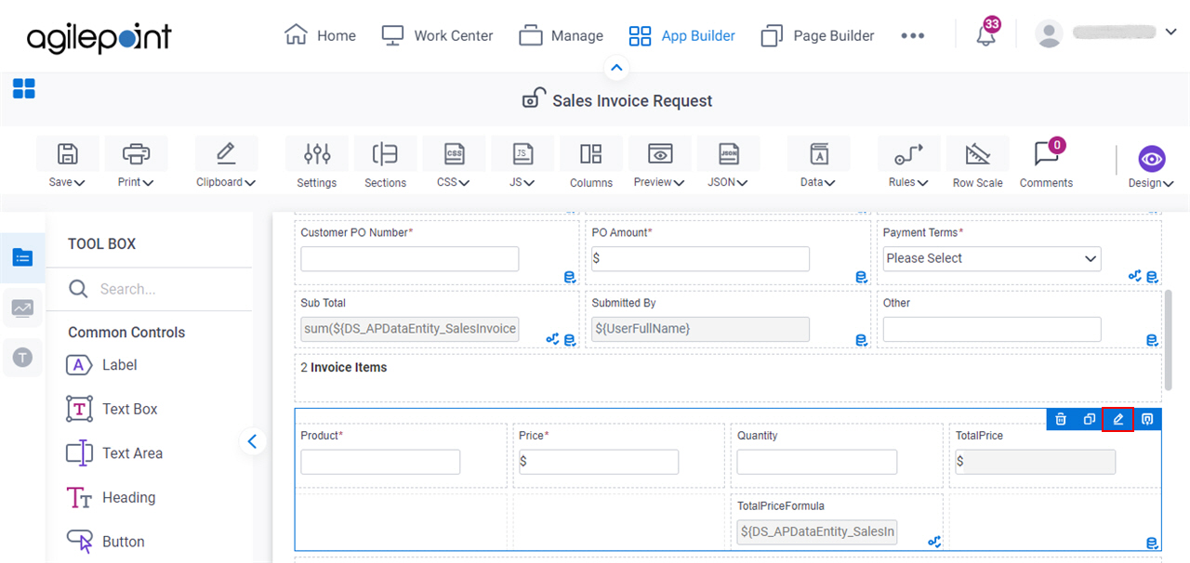1190x563 pixels.
Task: Click the Preview eye icon
Action: (x=660, y=153)
